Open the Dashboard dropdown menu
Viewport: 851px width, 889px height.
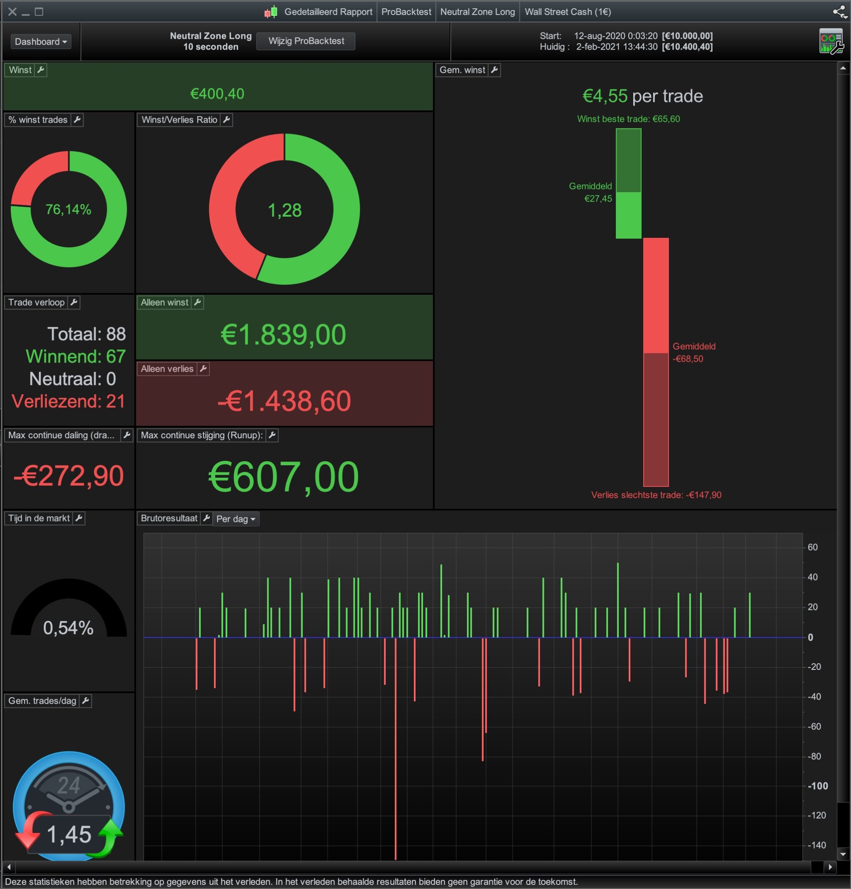(x=41, y=42)
